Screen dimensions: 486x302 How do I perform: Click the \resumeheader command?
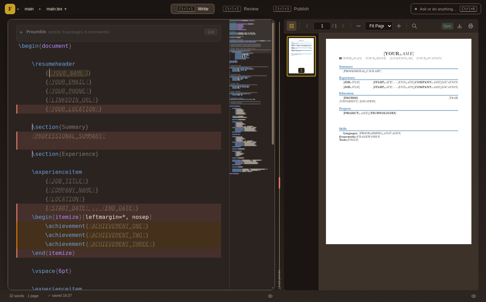(53, 64)
